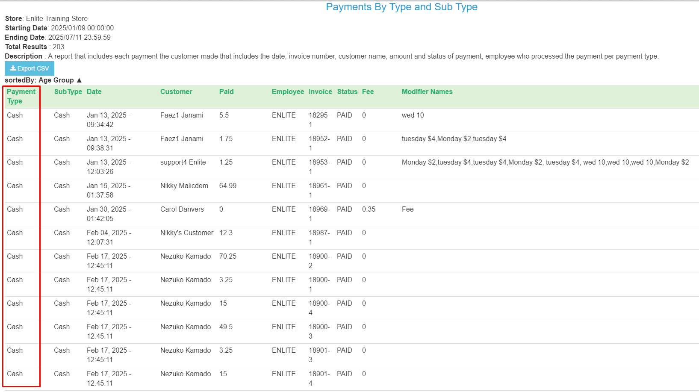Click invoice 18900-3
The width and height of the screenshot is (699, 392).
pyautogui.click(x=319, y=332)
